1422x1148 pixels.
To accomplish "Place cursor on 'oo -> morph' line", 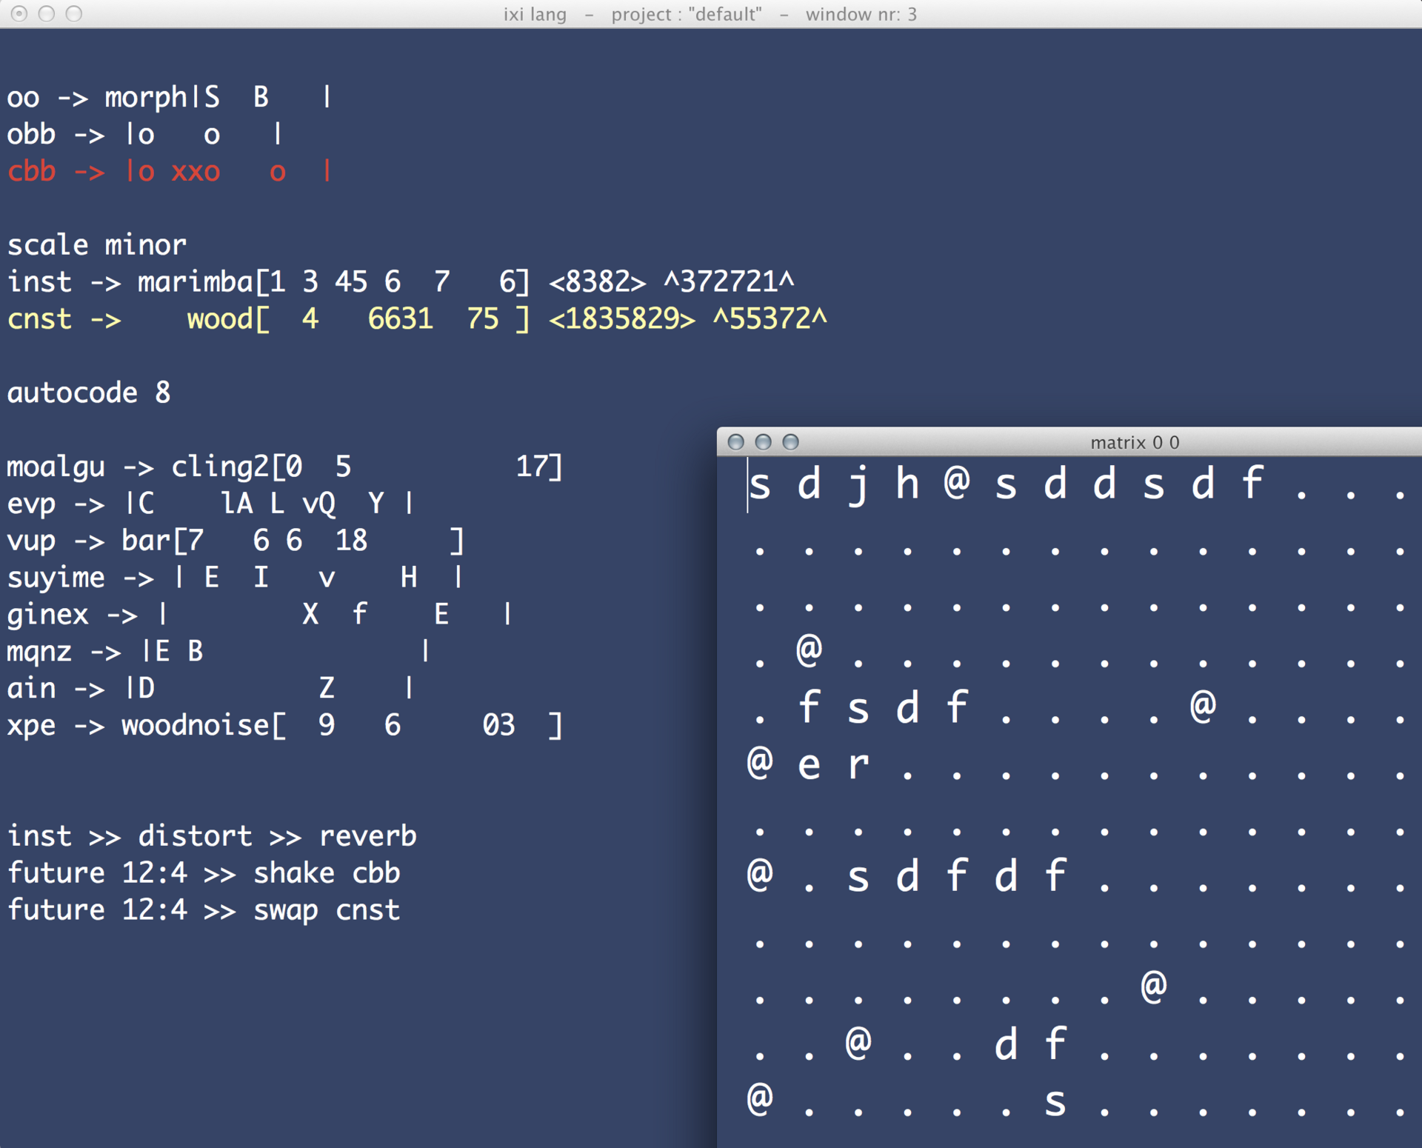I will 170,97.
